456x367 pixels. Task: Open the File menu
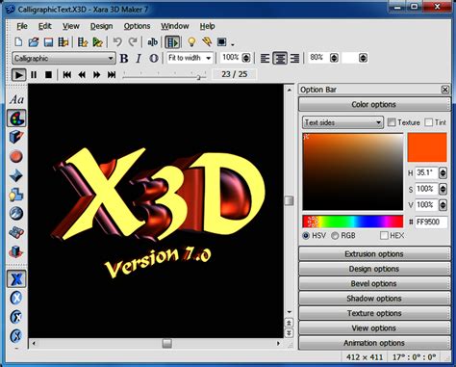coord(22,26)
